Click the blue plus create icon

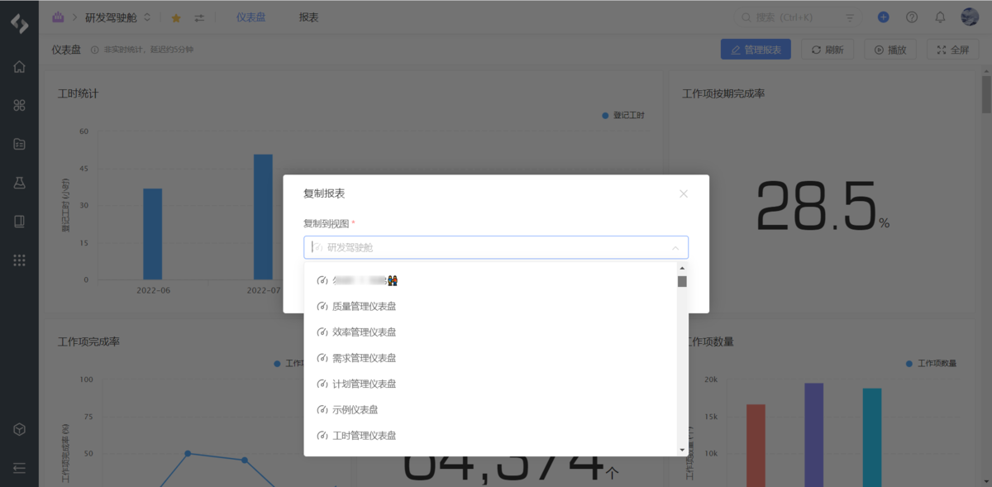pyautogui.click(x=884, y=17)
